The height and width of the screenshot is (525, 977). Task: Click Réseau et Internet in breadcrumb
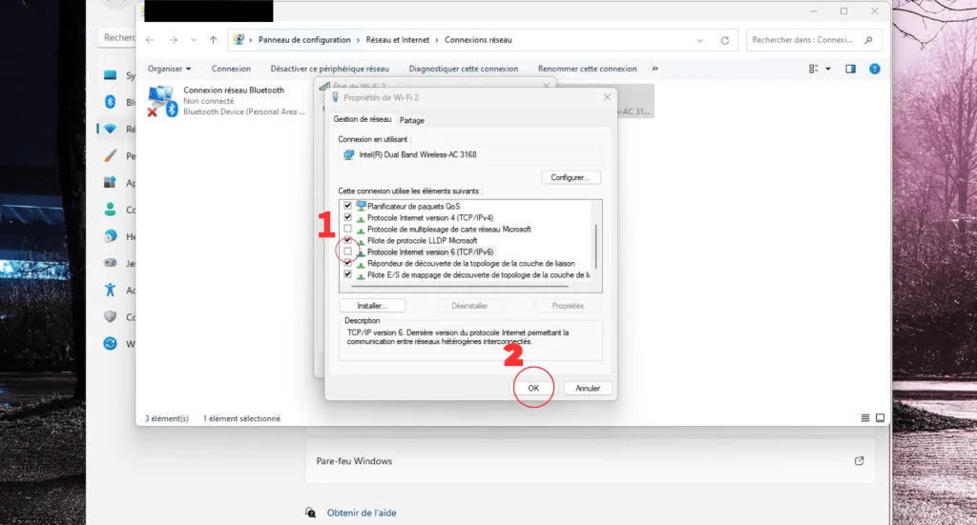[398, 40]
